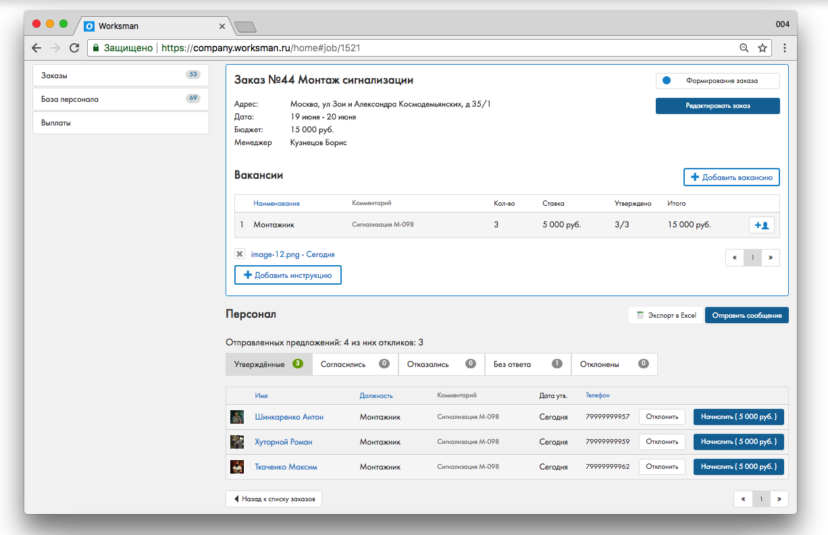Open a new browser tab
The height and width of the screenshot is (535, 828).
pyautogui.click(x=244, y=27)
